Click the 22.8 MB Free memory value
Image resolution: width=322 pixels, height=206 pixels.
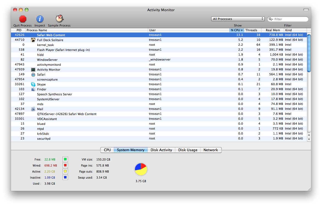(50, 159)
